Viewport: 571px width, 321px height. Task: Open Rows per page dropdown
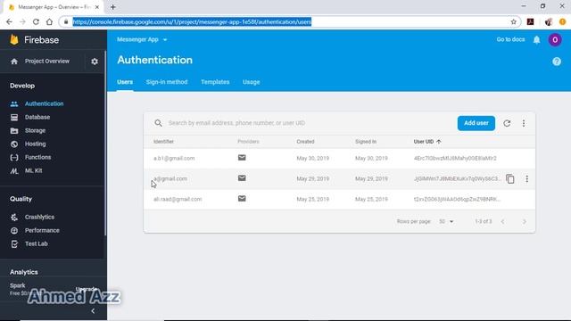coord(446,221)
